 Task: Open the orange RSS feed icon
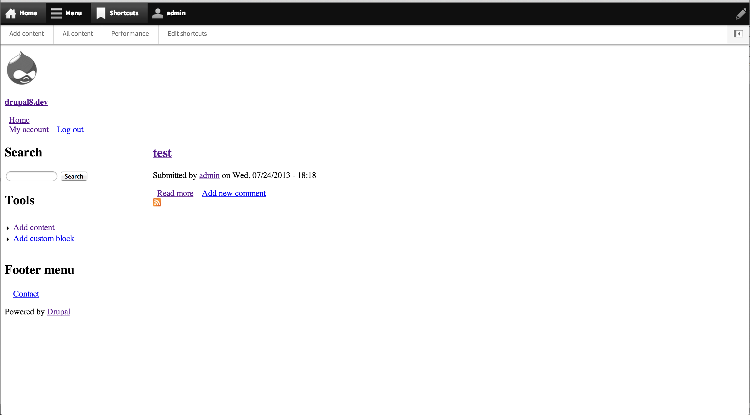pos(157,202)
